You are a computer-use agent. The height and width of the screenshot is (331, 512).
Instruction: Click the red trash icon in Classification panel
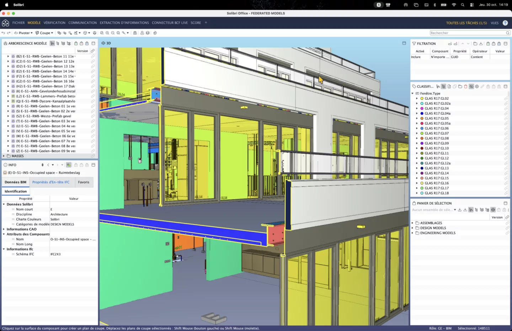click(466, 86)
